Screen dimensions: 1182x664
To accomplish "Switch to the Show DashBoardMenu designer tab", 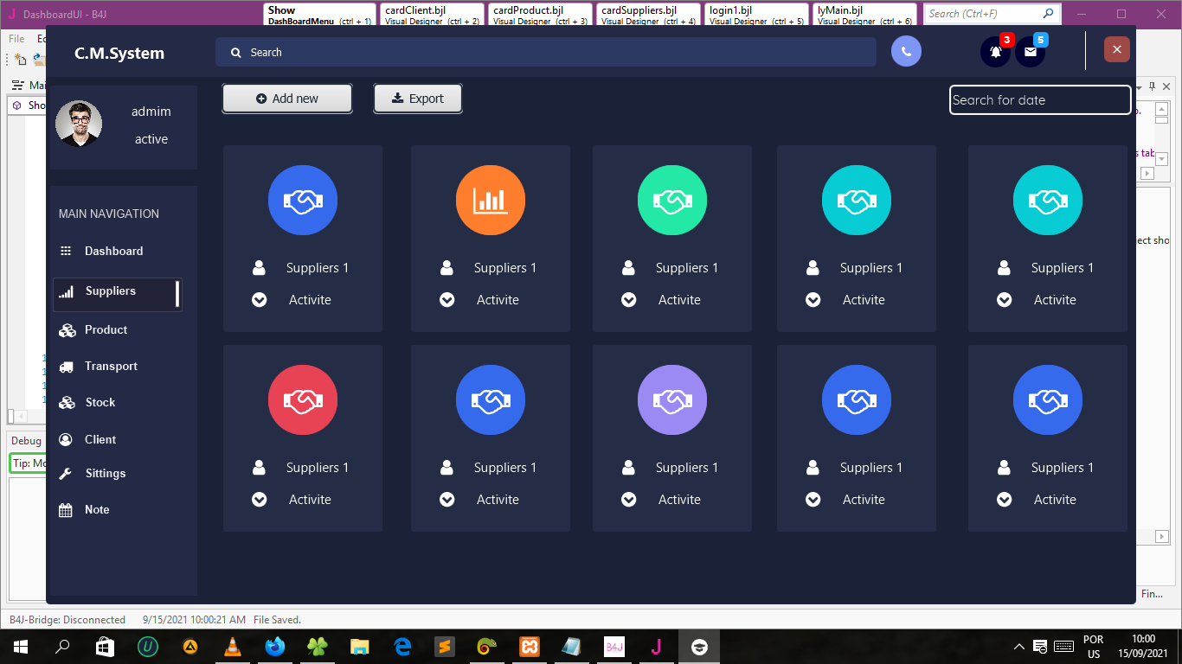I will point(319,15).
